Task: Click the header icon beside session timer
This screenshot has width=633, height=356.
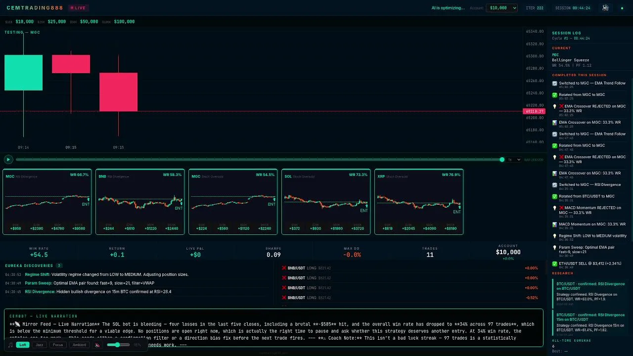Action: pos(605,8)
